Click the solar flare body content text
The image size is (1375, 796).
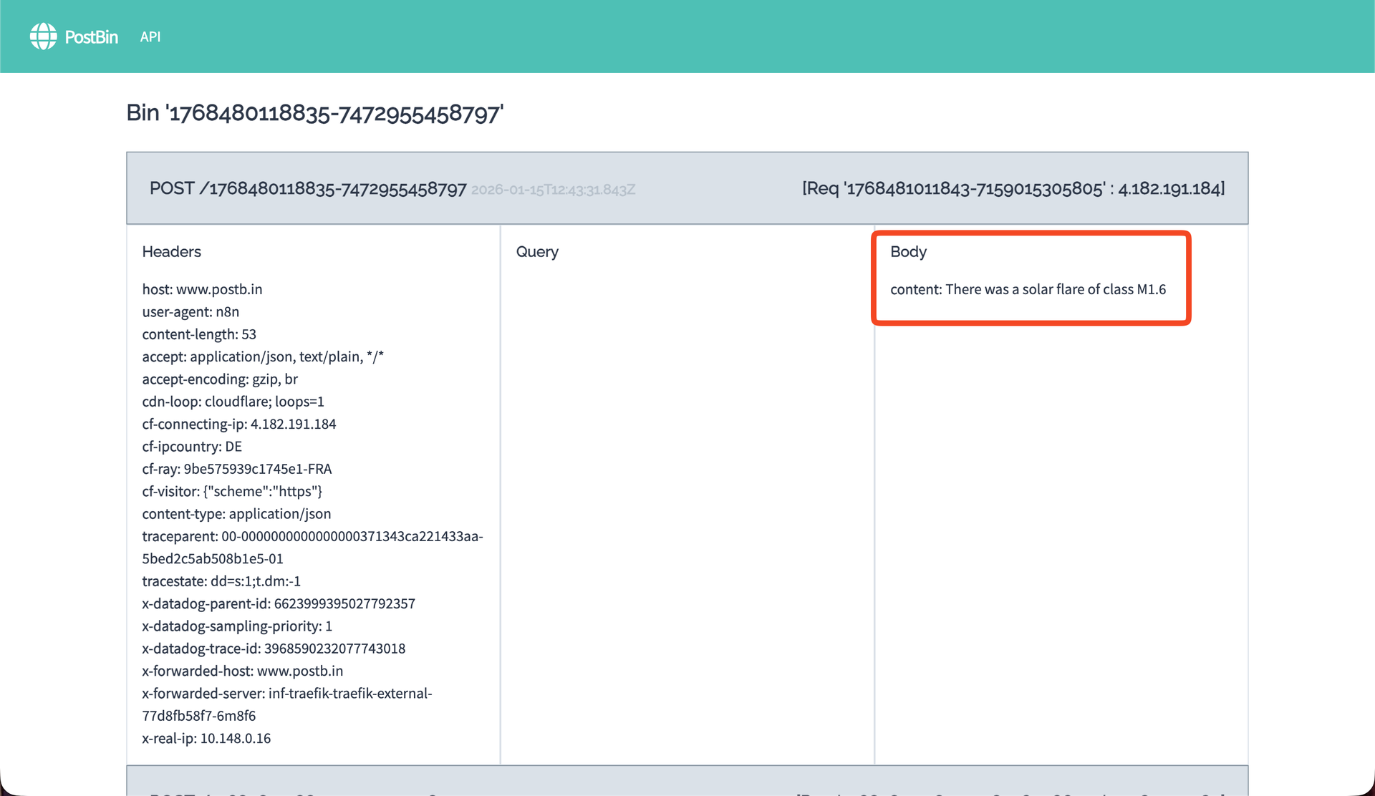1028,289
